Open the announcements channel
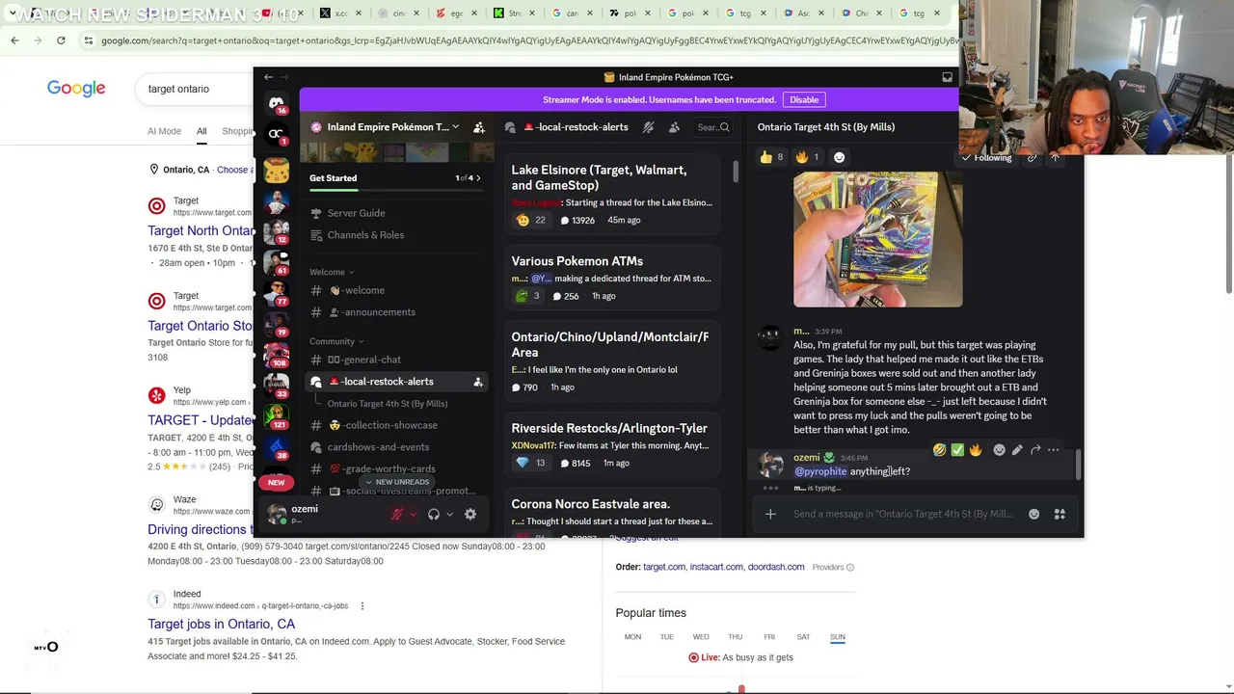This screenshot has width=1234, height=694. [x=371, y=312]
